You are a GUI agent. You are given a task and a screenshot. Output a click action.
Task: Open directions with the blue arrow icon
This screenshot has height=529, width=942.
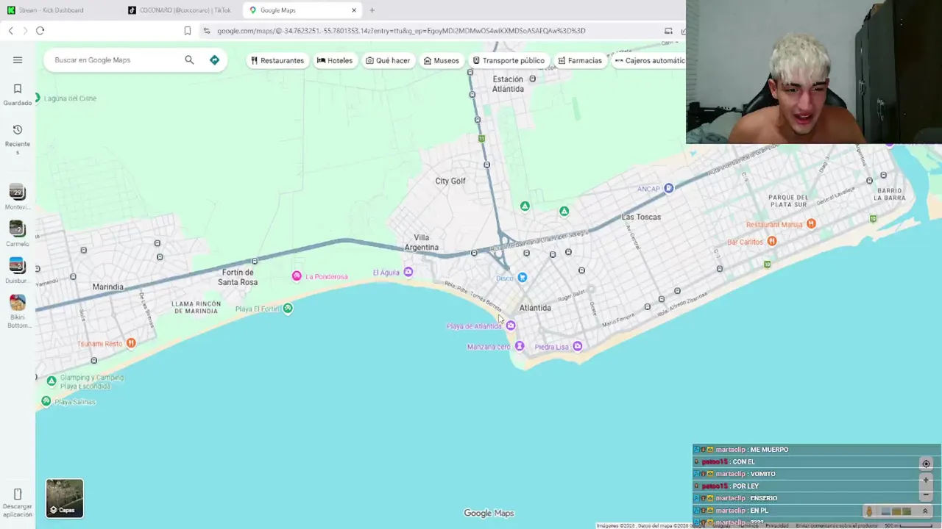click(214, 60)
